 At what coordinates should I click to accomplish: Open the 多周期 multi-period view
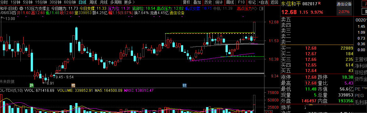[x=116, y=2]
